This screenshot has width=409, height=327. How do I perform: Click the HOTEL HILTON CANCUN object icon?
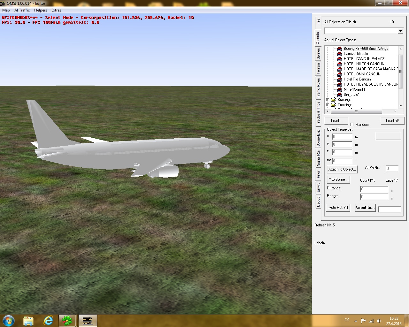(x=340, y=64)
